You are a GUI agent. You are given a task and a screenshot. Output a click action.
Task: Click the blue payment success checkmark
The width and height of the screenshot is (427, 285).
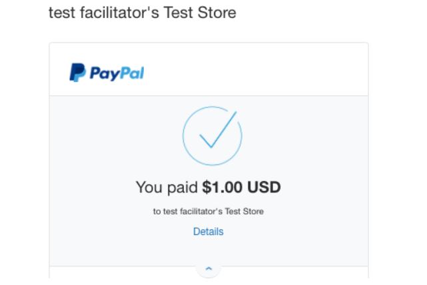(x=218, y=130)
